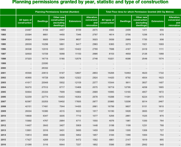Image resolution: width=181 pixels, height=147 pixels.
Task: Click the 2000 dwellings value 26332
Action: coord(45,68)
